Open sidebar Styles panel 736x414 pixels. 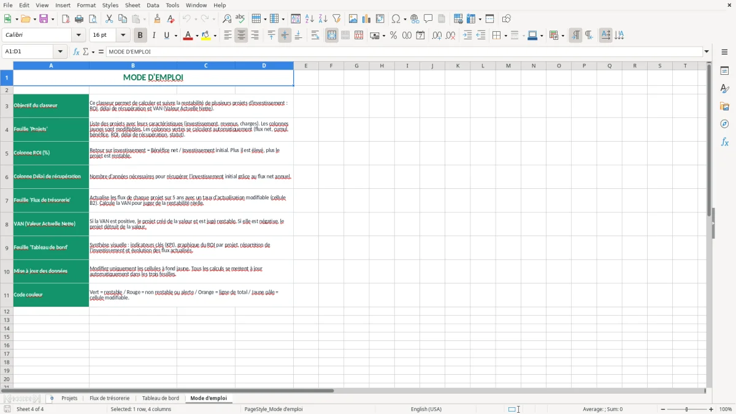tap(724, 89)
